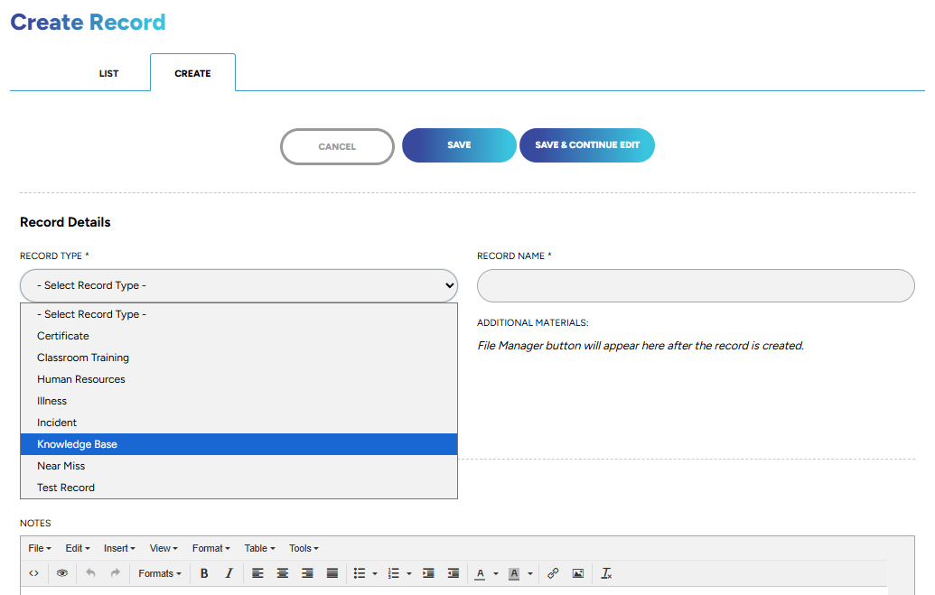The image size is (935, 595).
Task: Choose Human Resources record type
Action: [238, 379]
